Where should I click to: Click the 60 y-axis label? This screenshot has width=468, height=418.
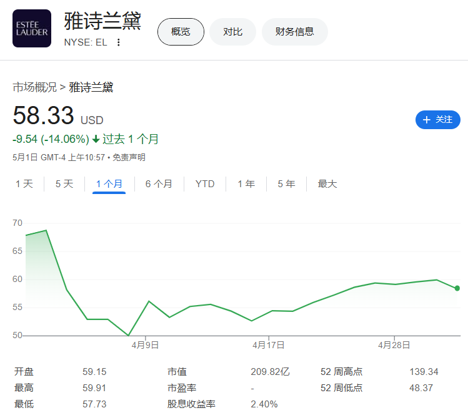(17, 279)
